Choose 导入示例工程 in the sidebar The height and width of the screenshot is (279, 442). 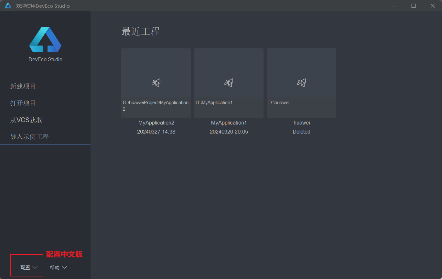tap(29, 137)
